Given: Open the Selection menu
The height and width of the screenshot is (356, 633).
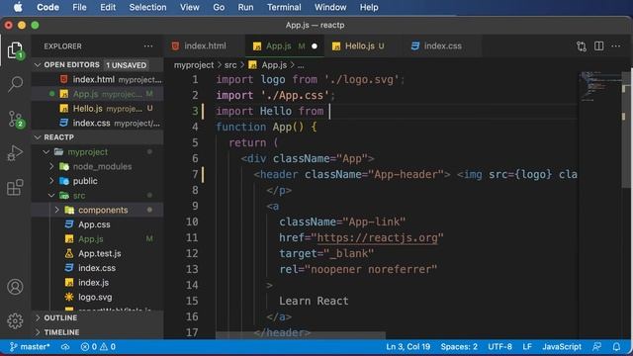Looking at the screenshot, I should pyautogui.click(x=147, y=7).
